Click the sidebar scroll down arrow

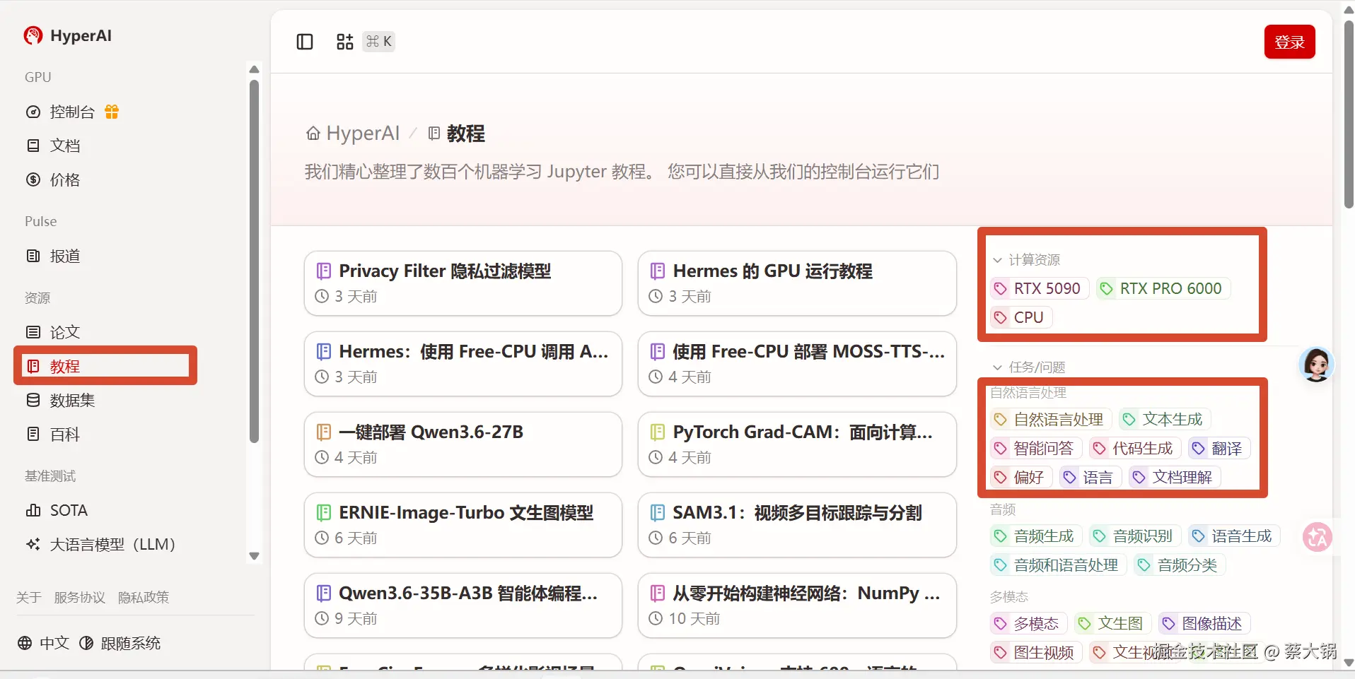pyautogui.click(x=255, y=556)
